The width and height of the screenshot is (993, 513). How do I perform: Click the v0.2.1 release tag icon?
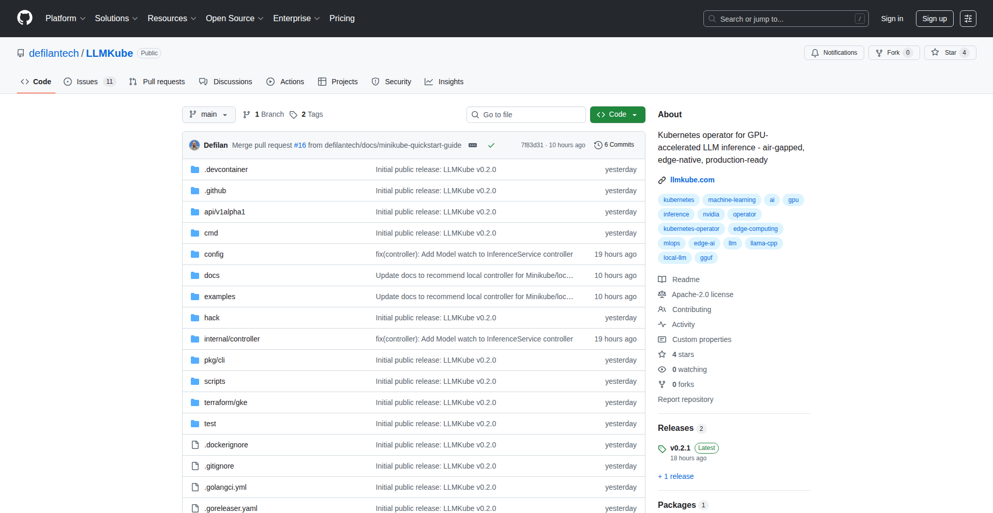662,448
